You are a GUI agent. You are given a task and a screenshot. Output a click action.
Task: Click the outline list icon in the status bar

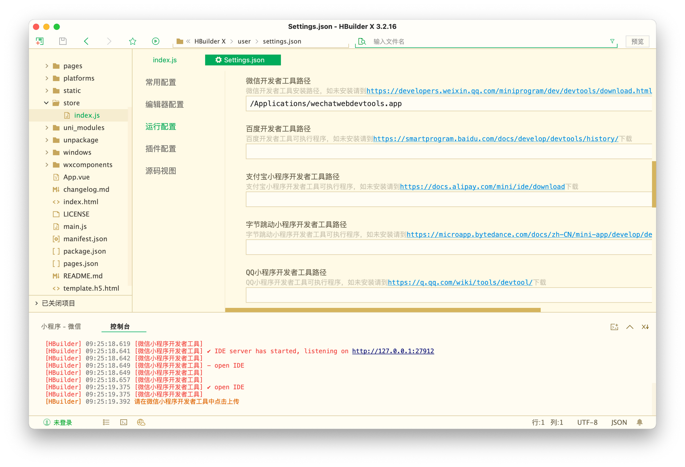click(x=106, y=422)
